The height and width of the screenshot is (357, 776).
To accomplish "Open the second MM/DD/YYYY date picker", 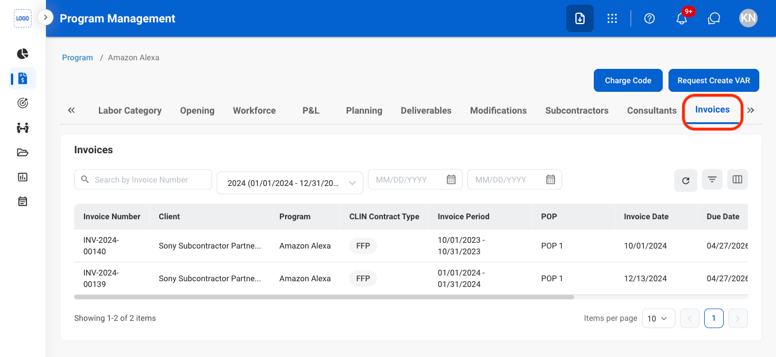I will point(514,180).
